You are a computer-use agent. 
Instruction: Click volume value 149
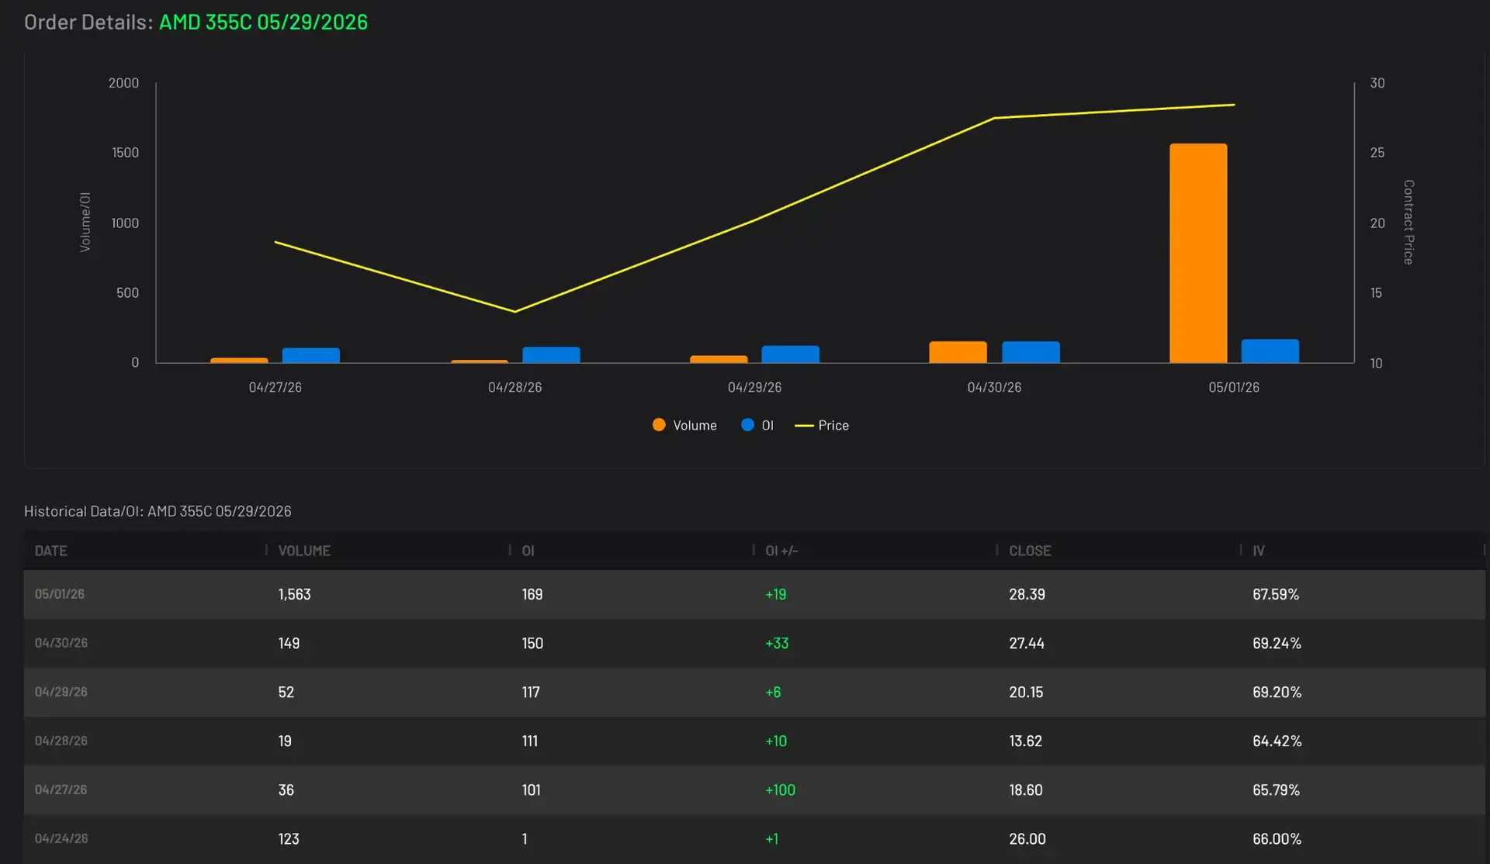[x=289, y=643]
